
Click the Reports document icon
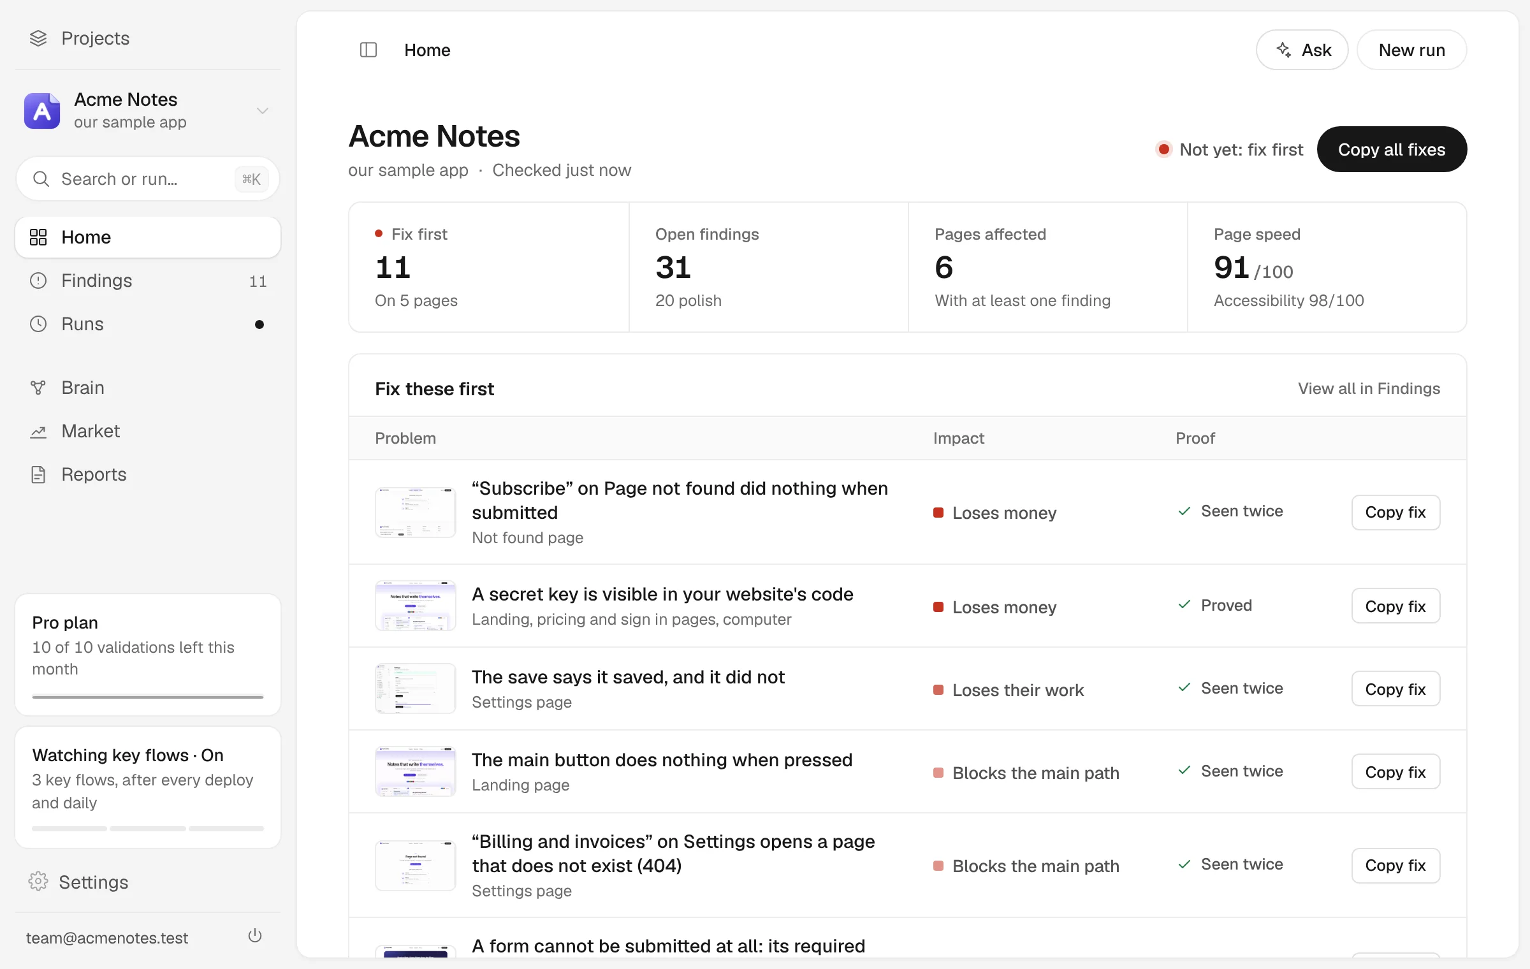(38, 474)
